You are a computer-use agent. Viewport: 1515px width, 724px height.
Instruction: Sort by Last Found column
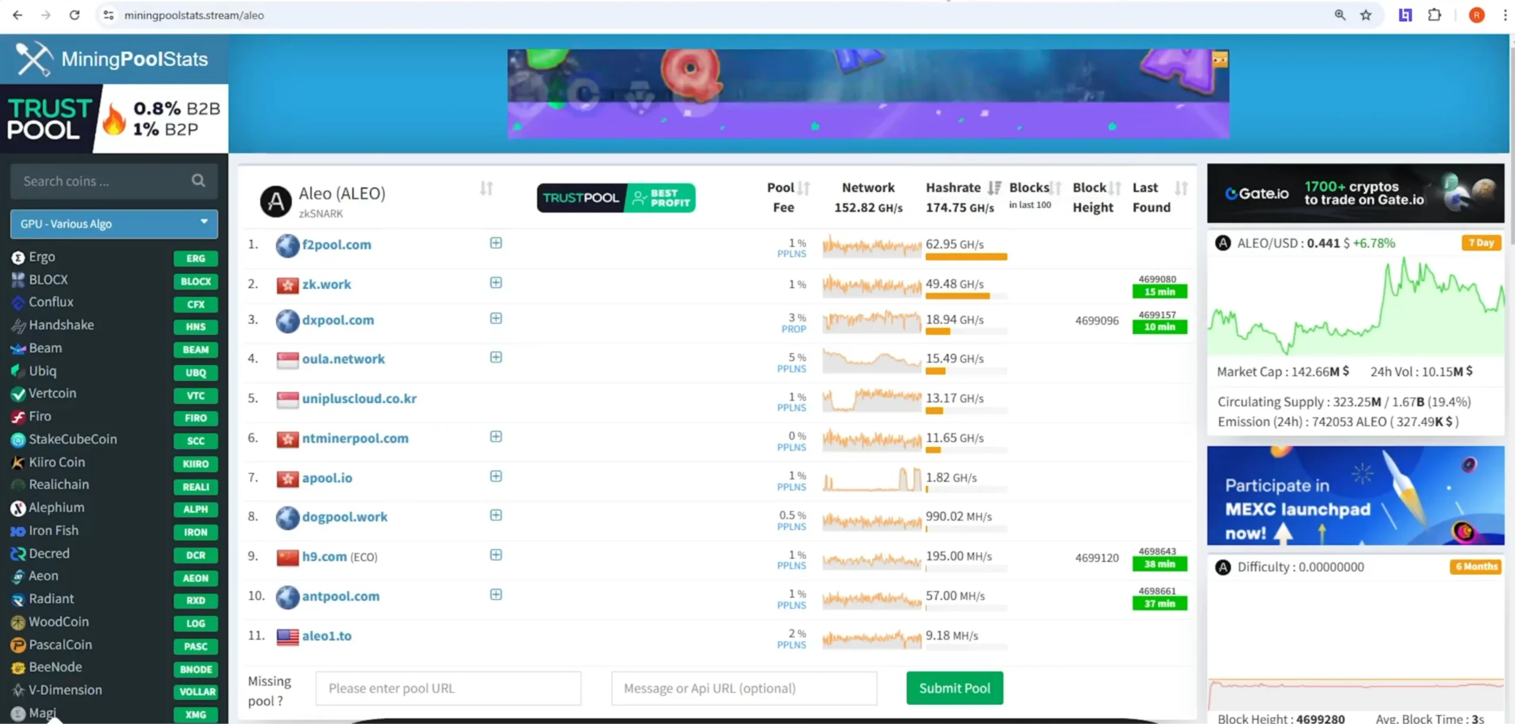click(1181, 188)
